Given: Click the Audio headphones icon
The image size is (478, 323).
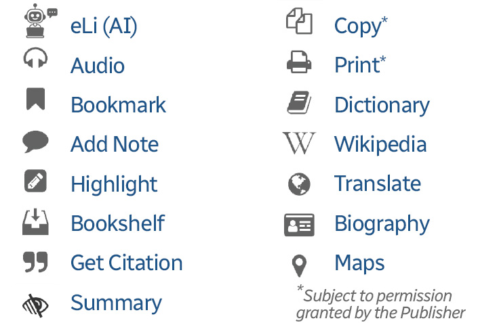Looking at the screenshot, I should pos(36,58).
